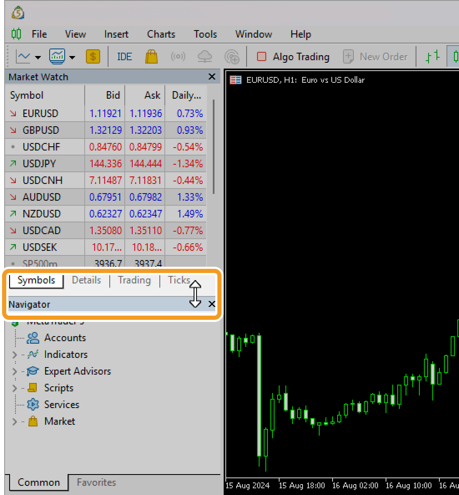Select the Favorites tab in Navigator
The height and width of the screenshot is (495, 459).
click(x=96, y=482)
